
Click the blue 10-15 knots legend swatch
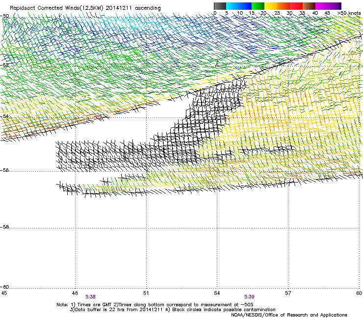click(x=245, y=6)
